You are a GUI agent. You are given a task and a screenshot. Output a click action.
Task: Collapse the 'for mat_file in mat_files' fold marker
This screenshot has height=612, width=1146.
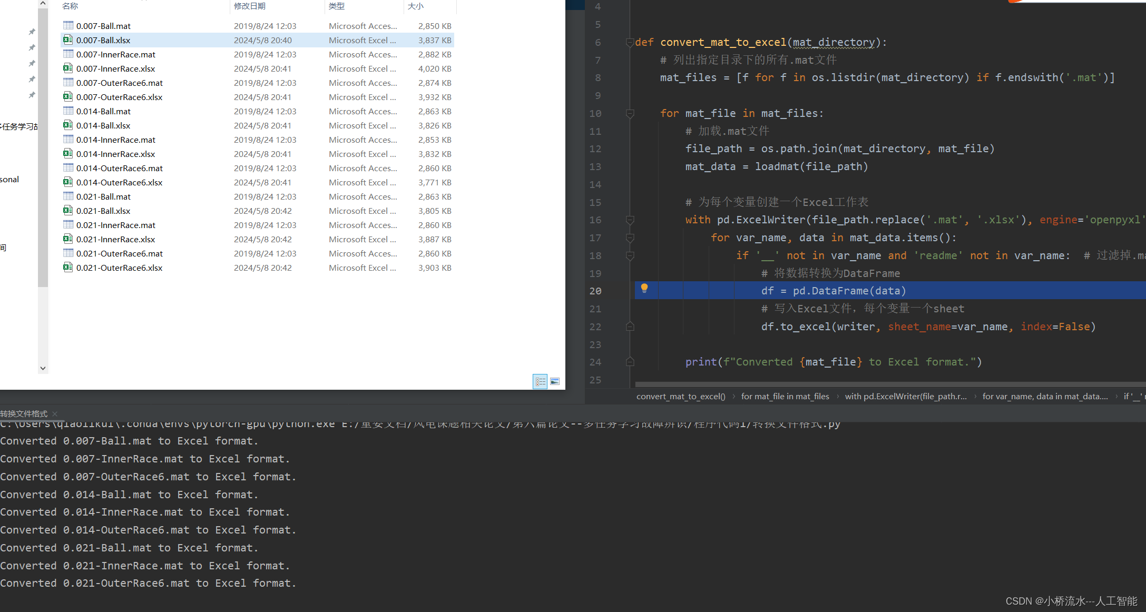630,113
